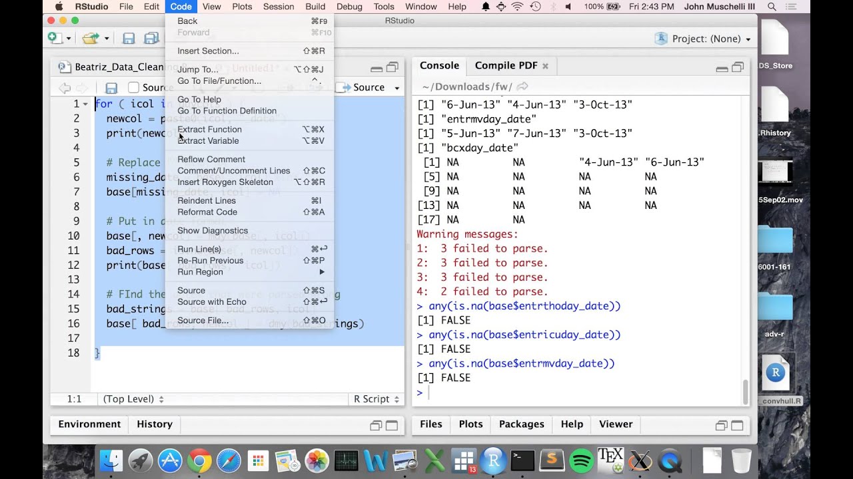Screen dimensions: 853x479
Task: Choose Run Line(s) from Code menu
Action: [x=249, y=249]
